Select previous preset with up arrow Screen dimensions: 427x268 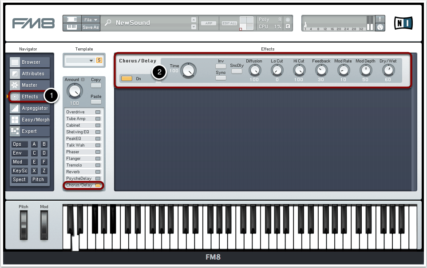click(x=194, y=19)
